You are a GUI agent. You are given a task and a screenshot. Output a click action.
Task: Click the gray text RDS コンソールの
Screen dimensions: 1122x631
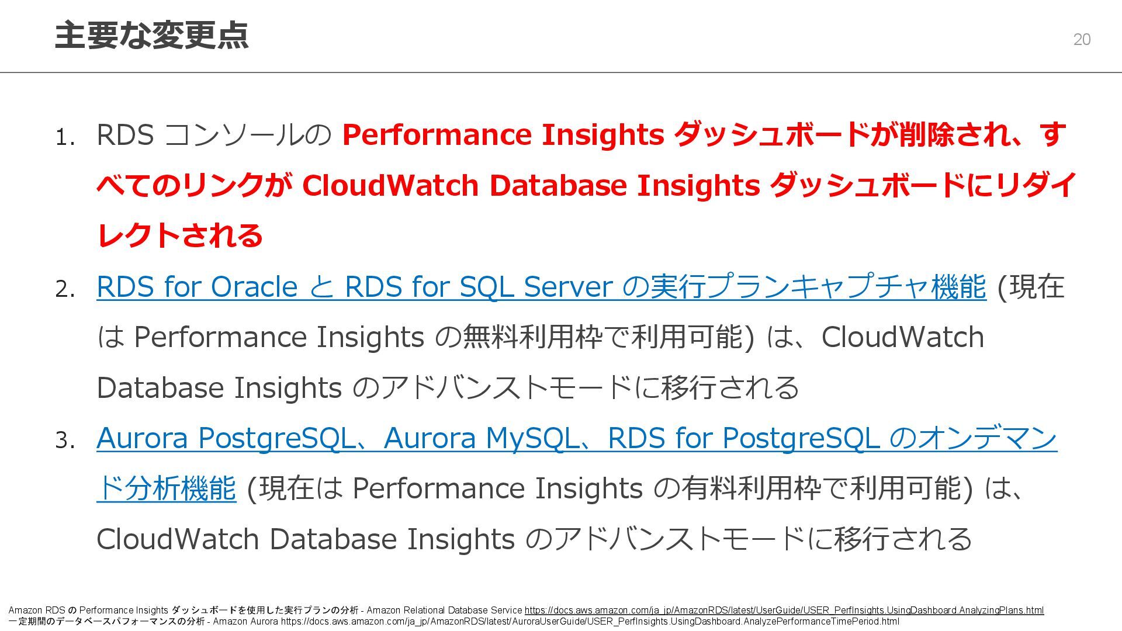click(213, 135)
